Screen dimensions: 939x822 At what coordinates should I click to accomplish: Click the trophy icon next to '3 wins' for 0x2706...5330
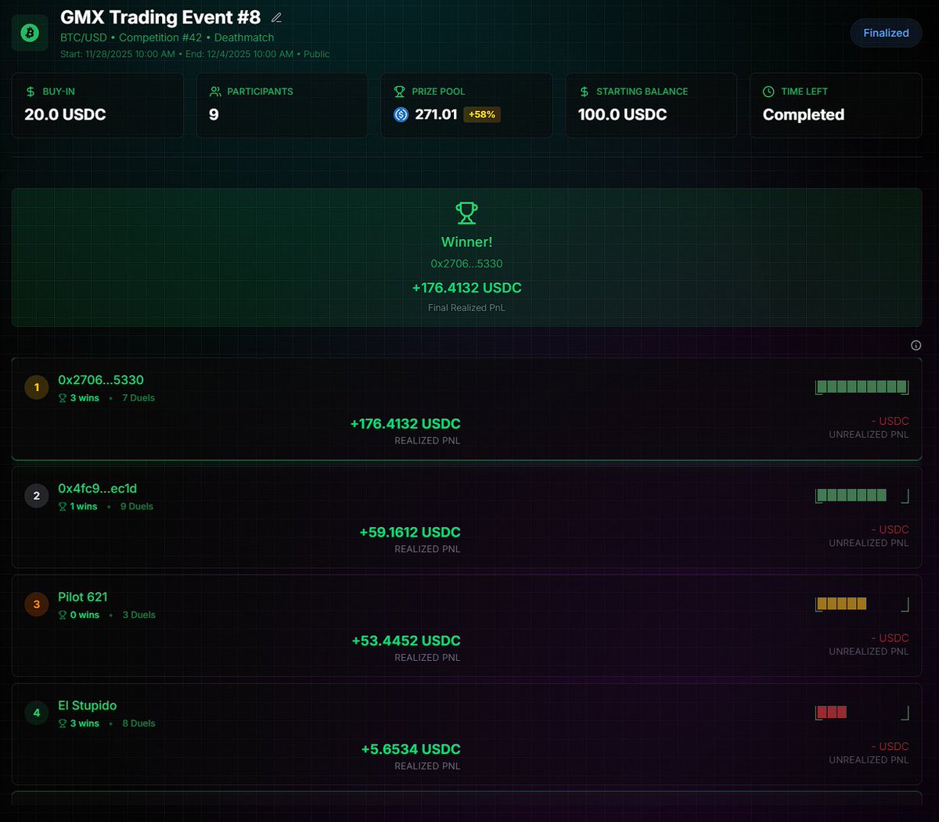coord(63,398)
